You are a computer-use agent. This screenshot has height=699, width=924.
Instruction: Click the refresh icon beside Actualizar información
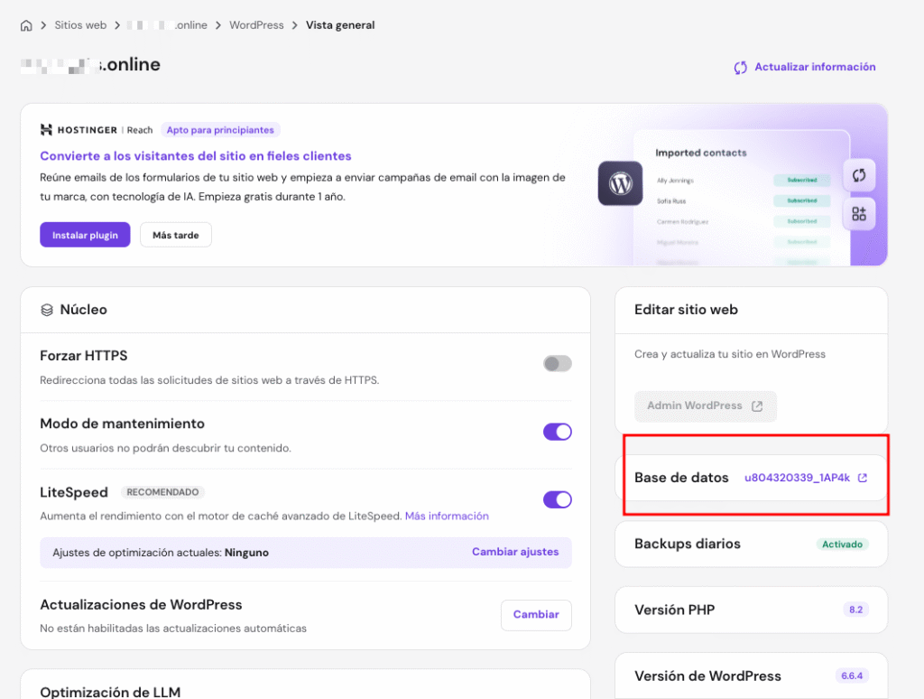[741, 67]
